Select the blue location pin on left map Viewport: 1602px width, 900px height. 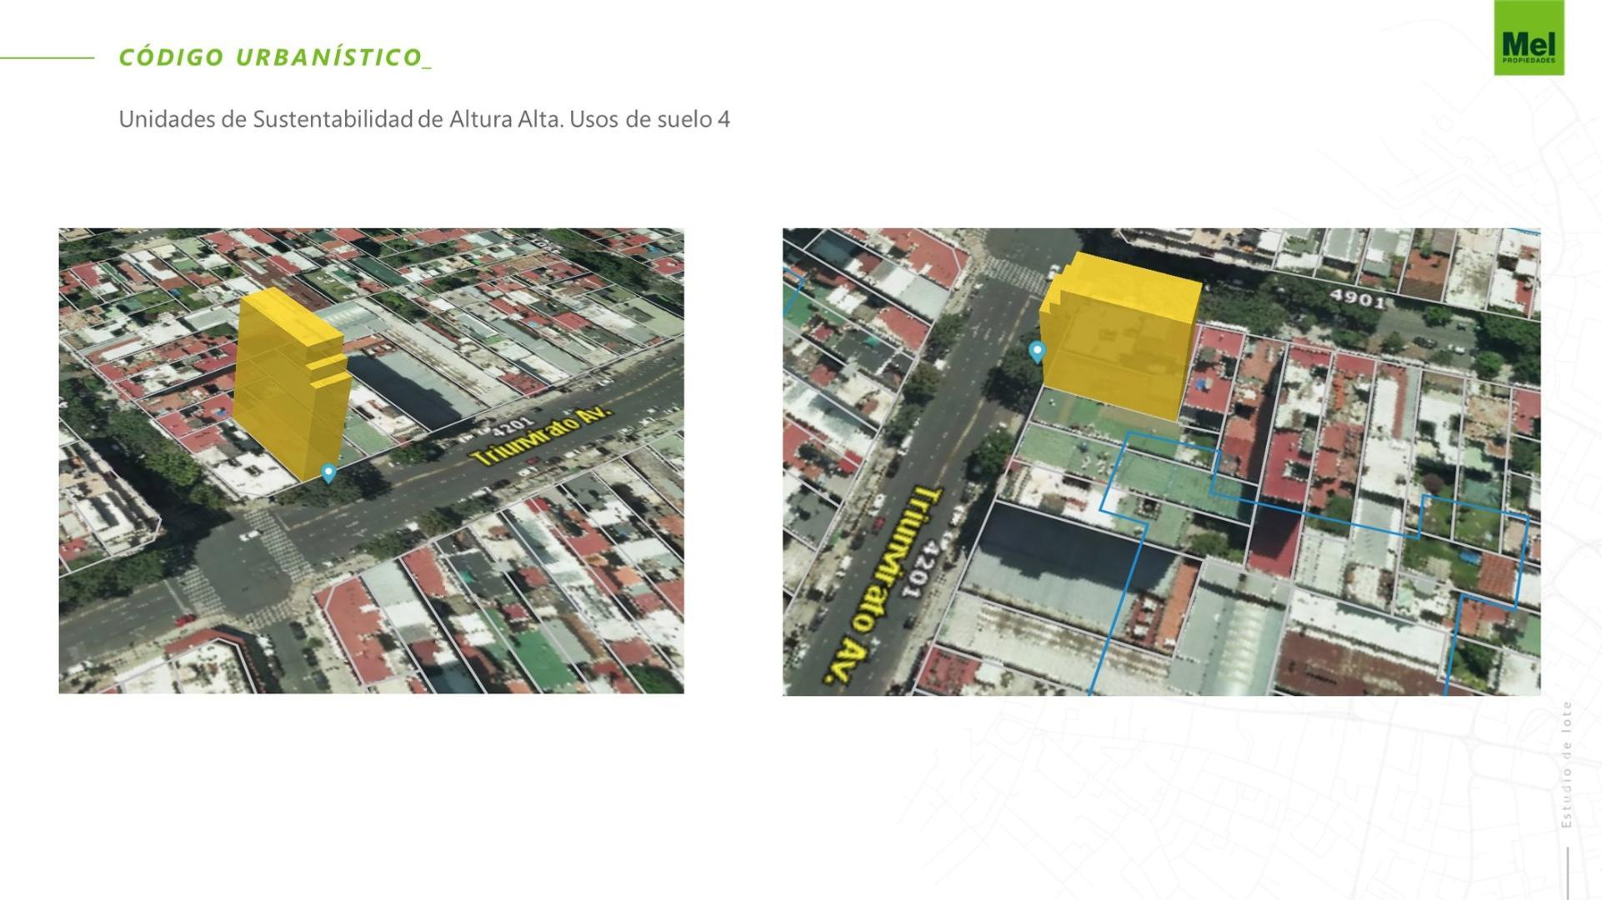(x=328, y=472)
